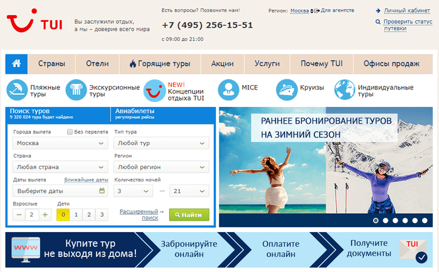Open the 'Любая страна' country dropdown
Image resolution: width=439 pixels, height=272 pixels.
click(x=60, y=167)
